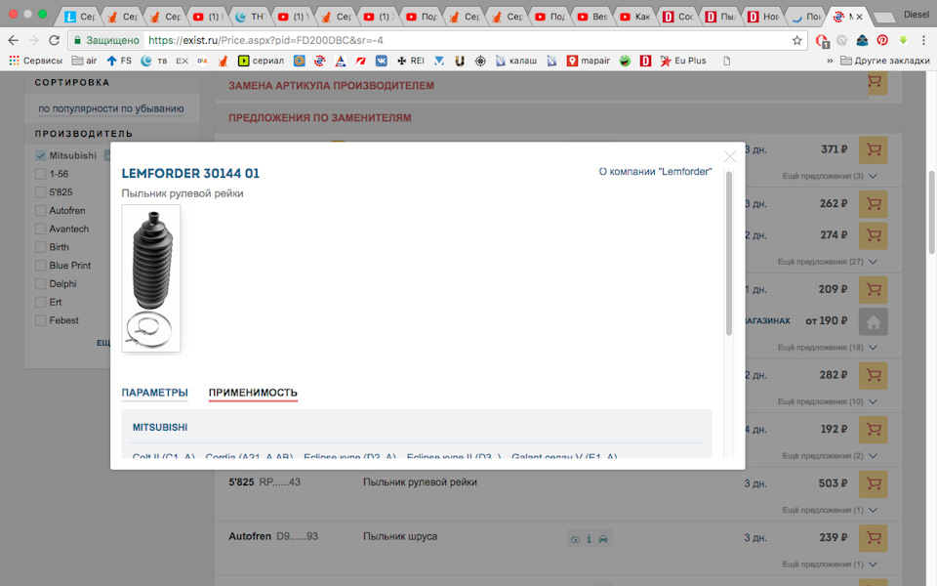Open the О компании "Lemforder" link
The width and height of the screenshot is (937, 586).
point(655,172)
